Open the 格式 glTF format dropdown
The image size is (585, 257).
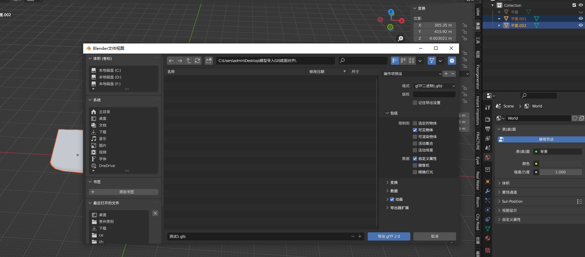pos(434,86)
